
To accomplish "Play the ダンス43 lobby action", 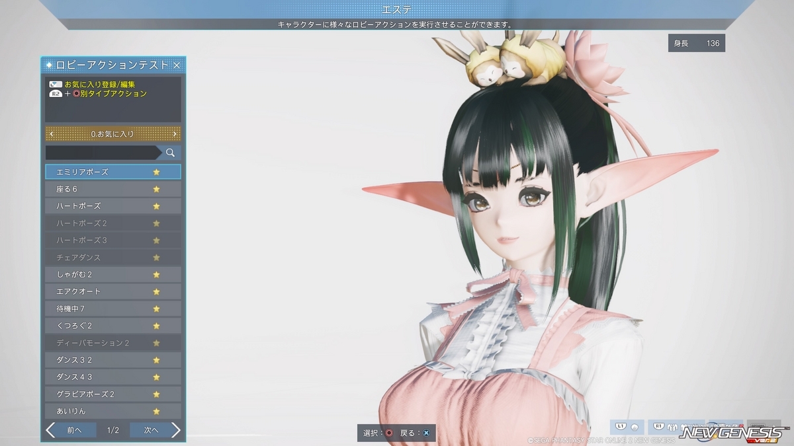I will (113, 377).
